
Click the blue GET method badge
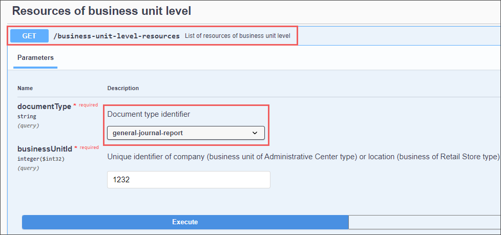[29, 36]
